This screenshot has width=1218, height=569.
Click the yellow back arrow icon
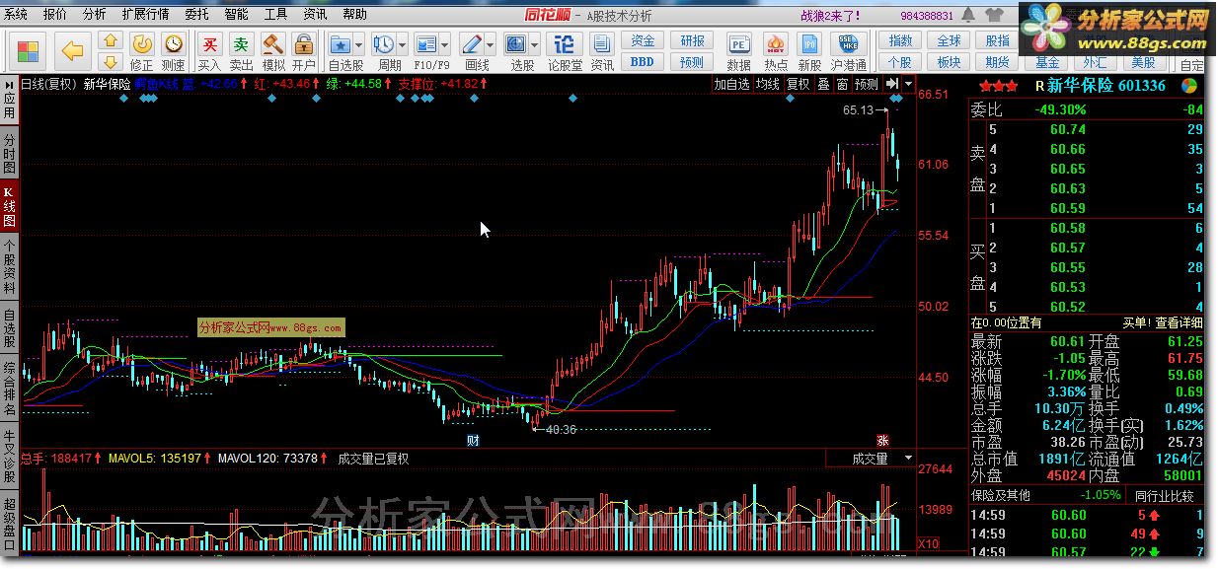click(72, 51)
